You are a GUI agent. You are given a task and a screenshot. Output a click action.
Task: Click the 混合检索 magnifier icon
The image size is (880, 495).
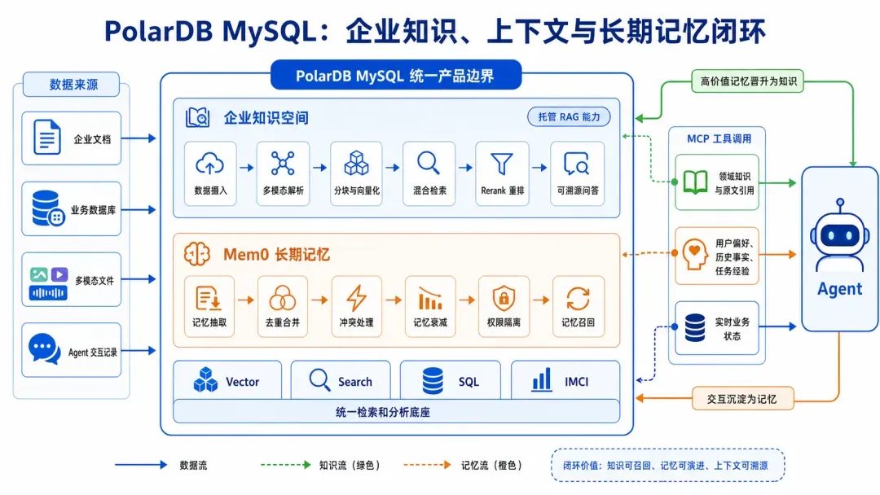[x=429, y=163]
